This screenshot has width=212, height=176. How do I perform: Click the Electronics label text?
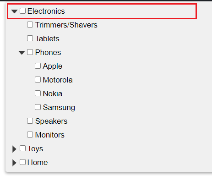[46, 11]
